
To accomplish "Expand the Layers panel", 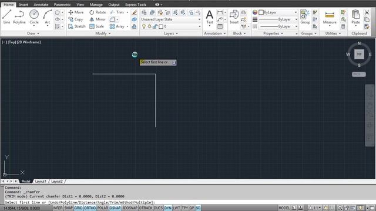I will pyautogui.click(x=171, y=33).
